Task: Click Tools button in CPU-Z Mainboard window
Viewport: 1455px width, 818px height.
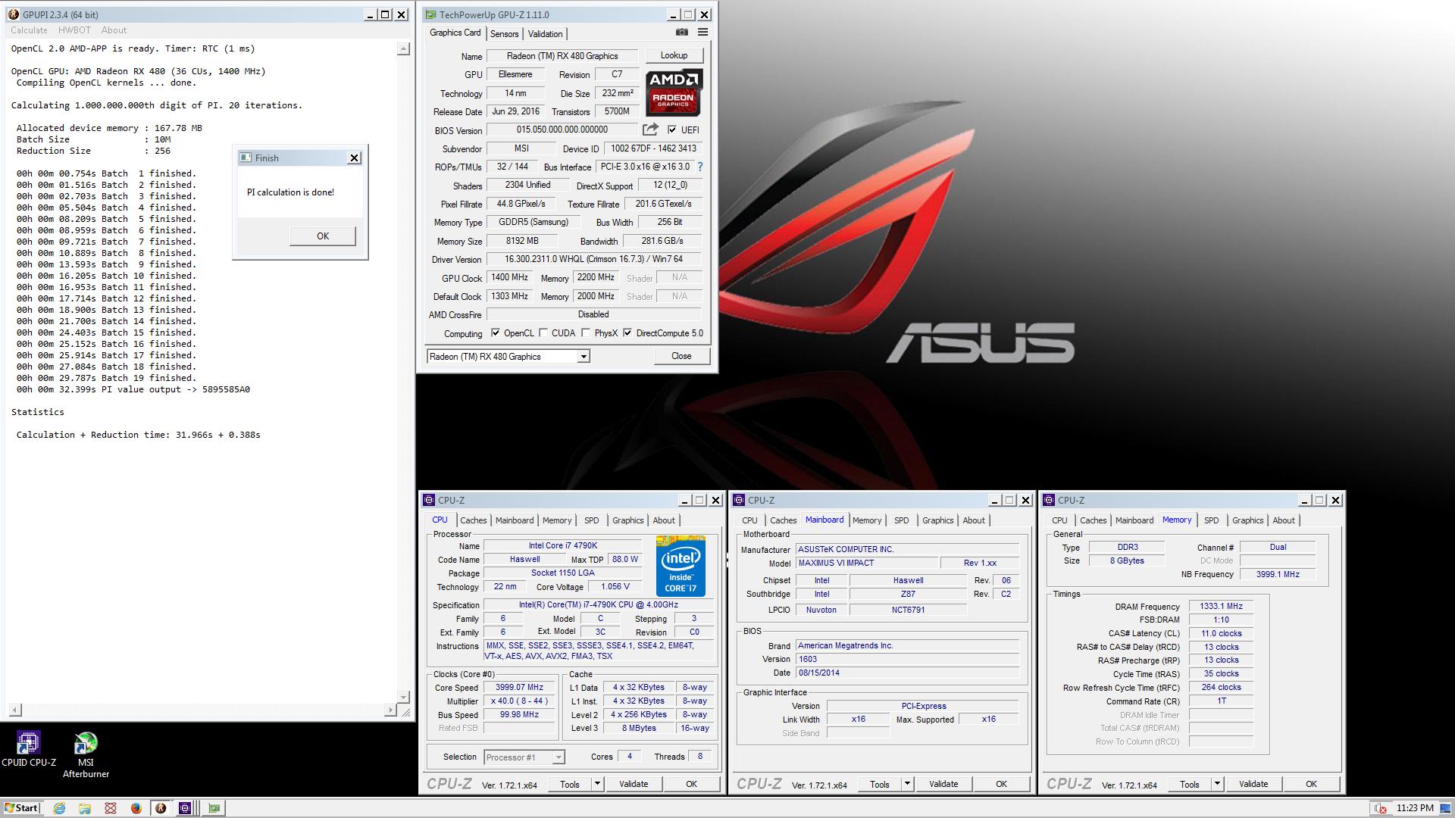Action: pyautogui.click(x=879, y=784)
